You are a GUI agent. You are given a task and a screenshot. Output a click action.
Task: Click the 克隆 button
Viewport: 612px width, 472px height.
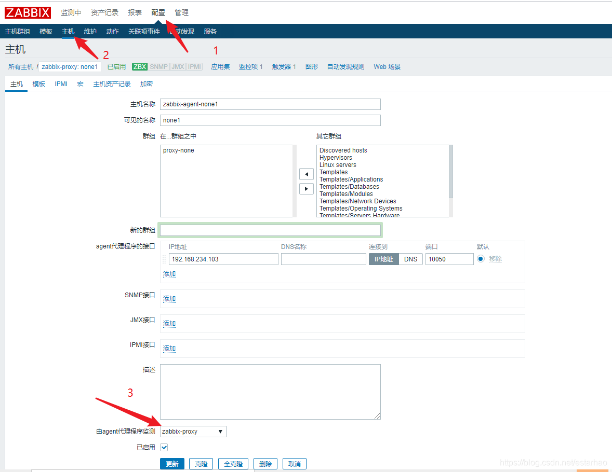coord(202,464)
